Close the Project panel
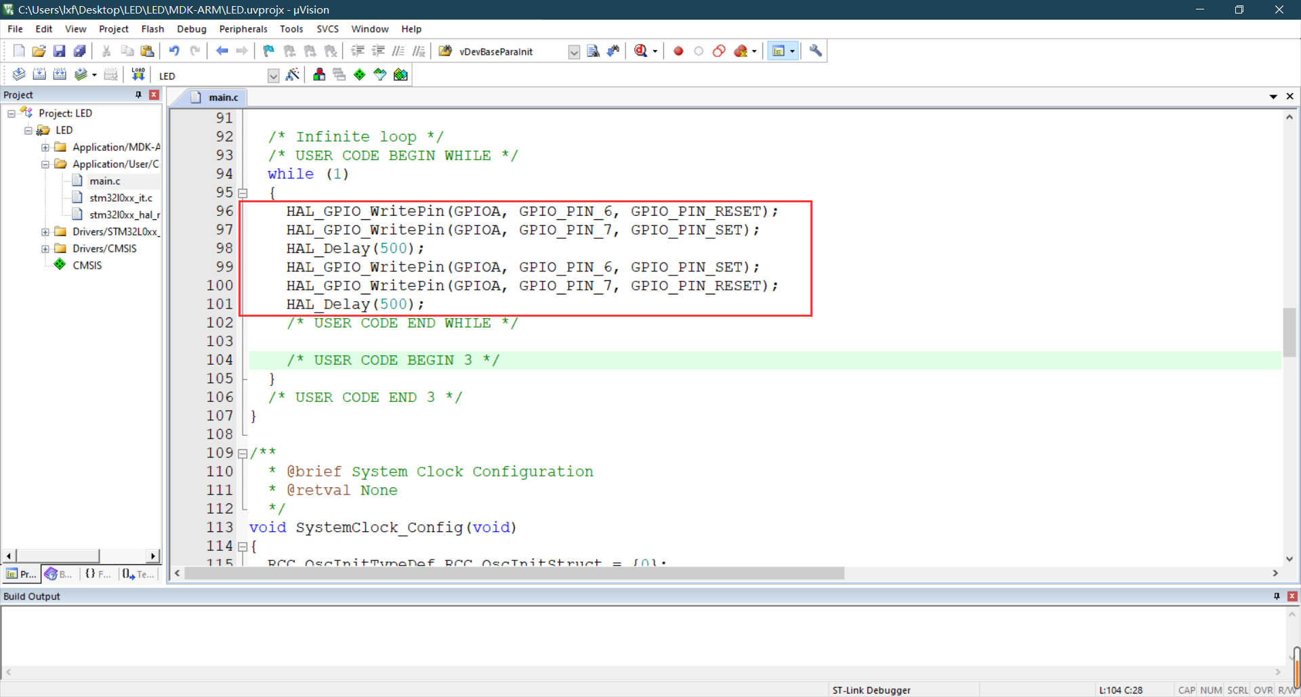The height and width of the screenshot is (697, 1301). pos(154,95)
